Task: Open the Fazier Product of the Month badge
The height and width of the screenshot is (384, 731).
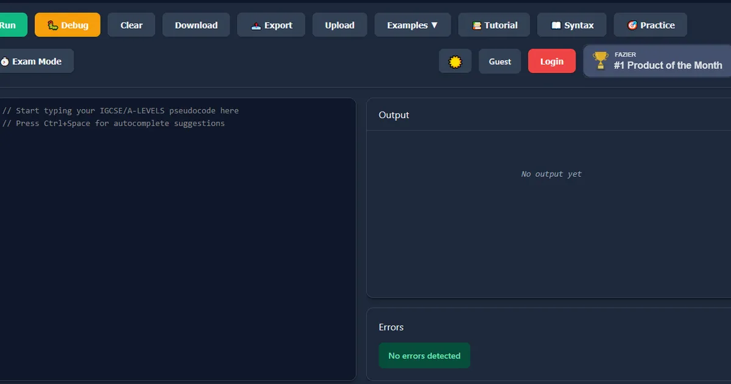Action: pos(667,61)
